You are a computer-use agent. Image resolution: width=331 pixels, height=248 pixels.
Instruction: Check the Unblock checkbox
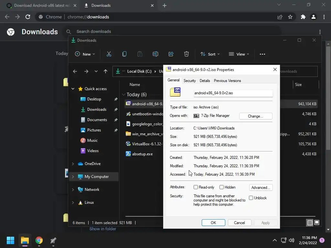click(x=251, y=198)
